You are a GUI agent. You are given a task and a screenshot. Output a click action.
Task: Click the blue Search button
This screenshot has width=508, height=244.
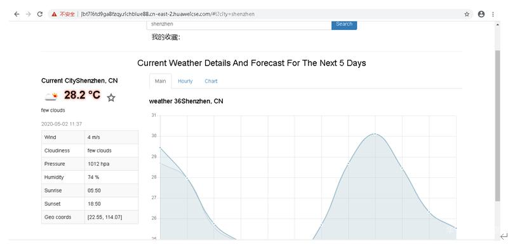tap(344, 25)
